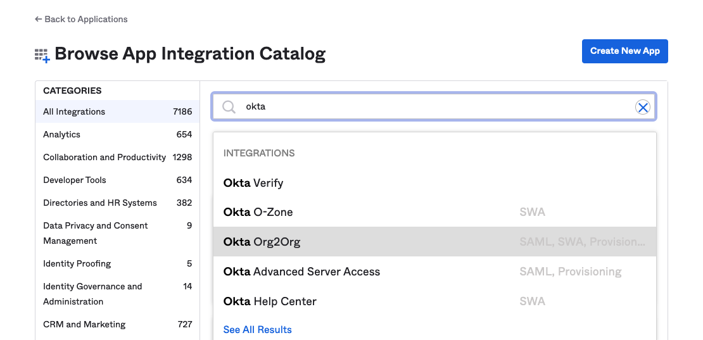Click See All Results link
This screenshot has width=703, height=340.
tap(257, 330)
